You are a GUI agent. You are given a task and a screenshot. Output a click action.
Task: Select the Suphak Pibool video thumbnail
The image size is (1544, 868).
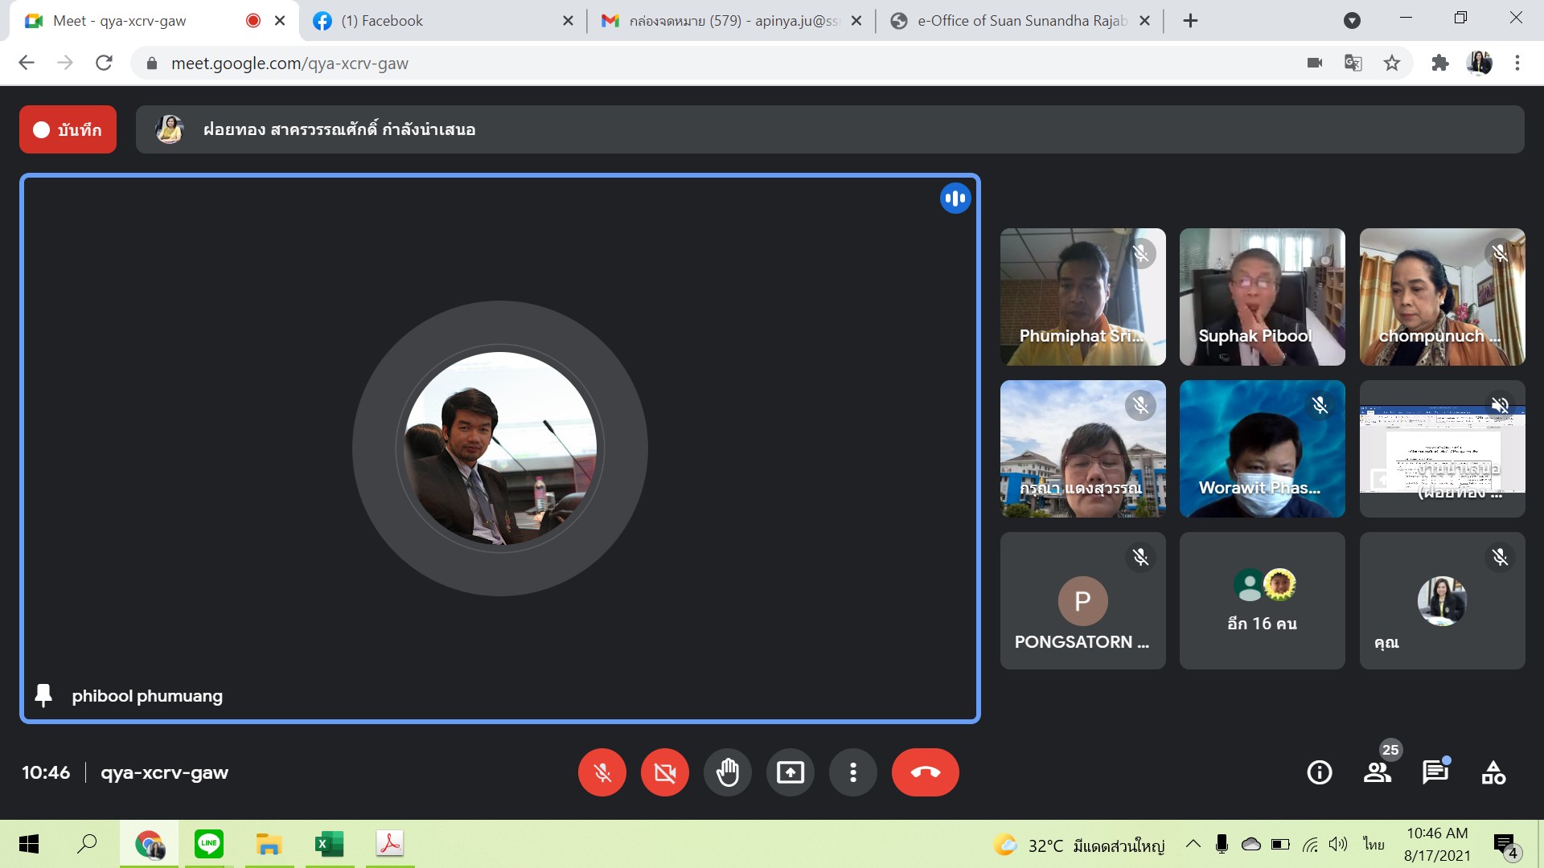click(1262, 297)
